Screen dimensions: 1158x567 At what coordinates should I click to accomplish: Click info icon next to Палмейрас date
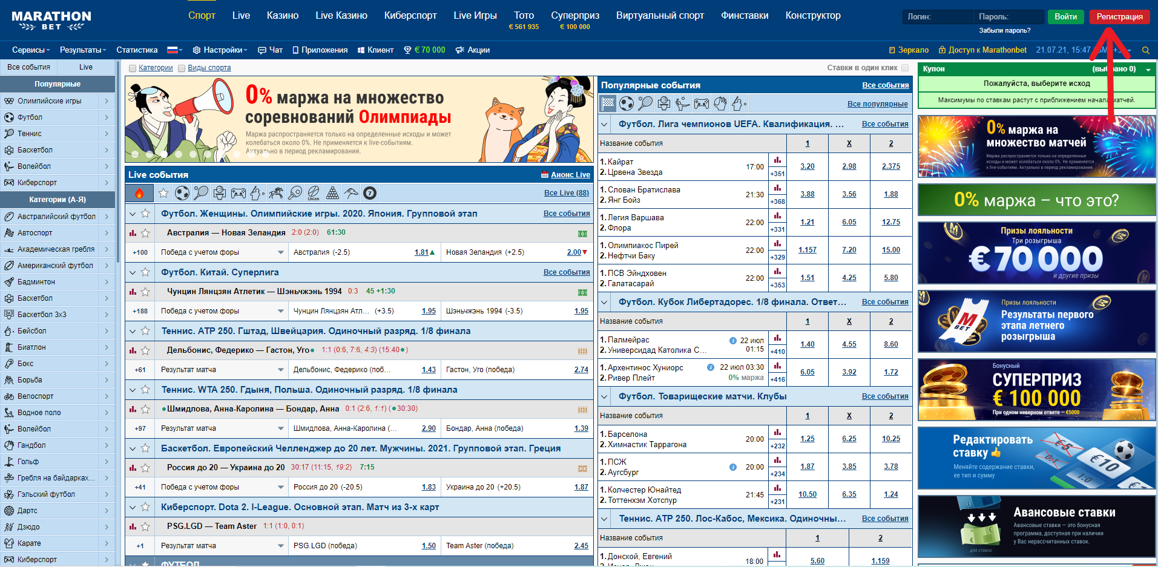[x=733, y=341]
